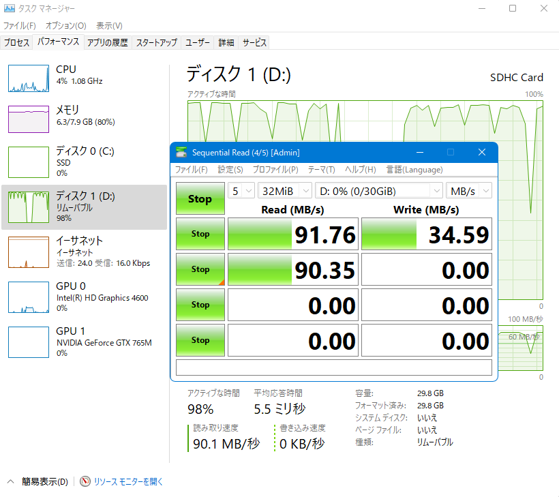Click the third-row Stop button of the four test rows
This screenshot has width=559, height=497.
point(200,305)
